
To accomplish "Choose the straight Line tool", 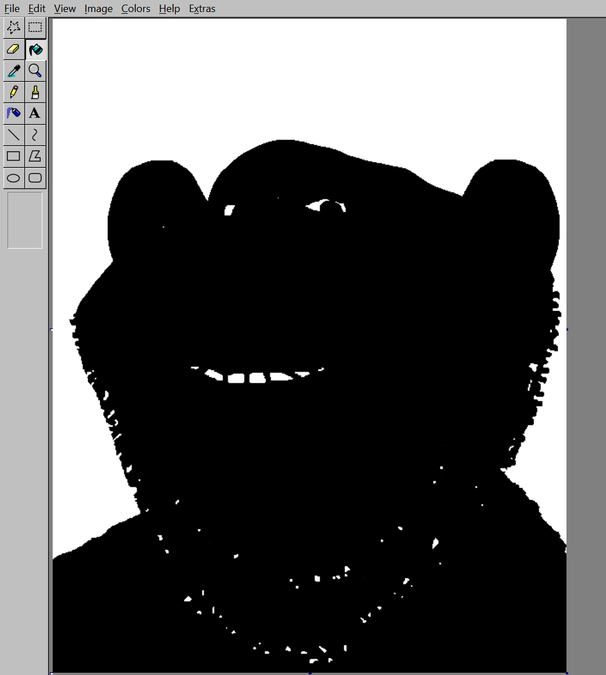I will click(x=14, y=135).
